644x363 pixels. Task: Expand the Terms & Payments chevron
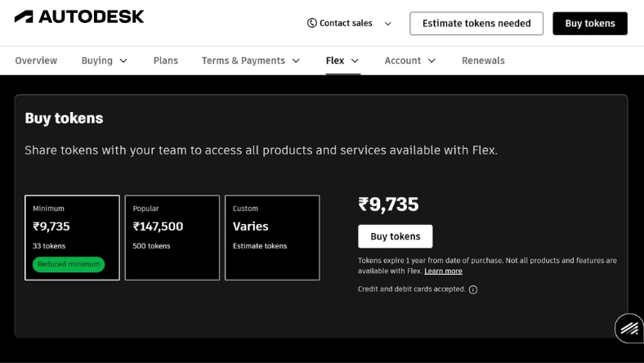tap(296, 60)
